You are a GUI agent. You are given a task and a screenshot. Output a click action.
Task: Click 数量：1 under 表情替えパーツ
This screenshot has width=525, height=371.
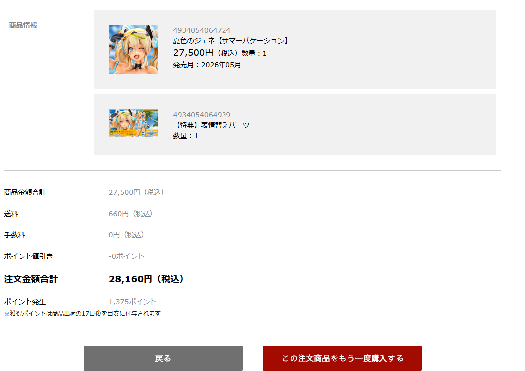(185, 136)
